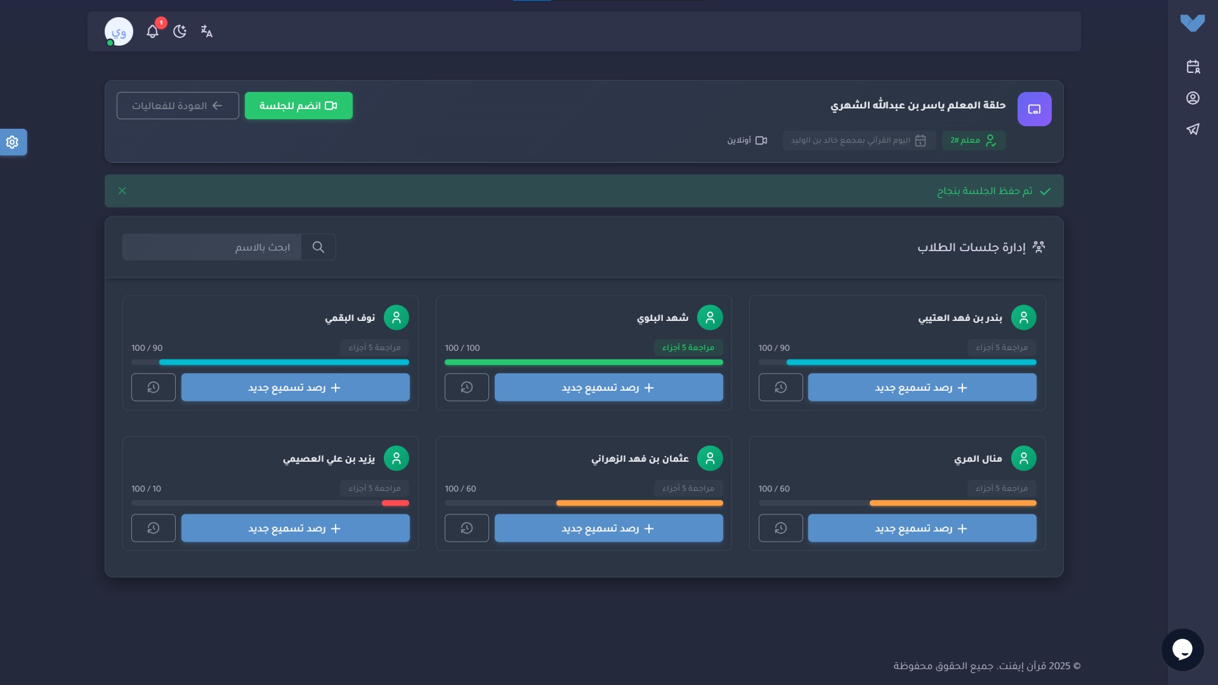Click العودة للفعاليات to return to events
The height and width of the screenshot is (685, 1218).
click(x=177, y=105)
